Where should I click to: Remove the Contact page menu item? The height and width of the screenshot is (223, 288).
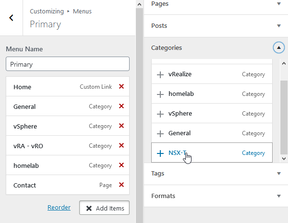coord(121,185)
